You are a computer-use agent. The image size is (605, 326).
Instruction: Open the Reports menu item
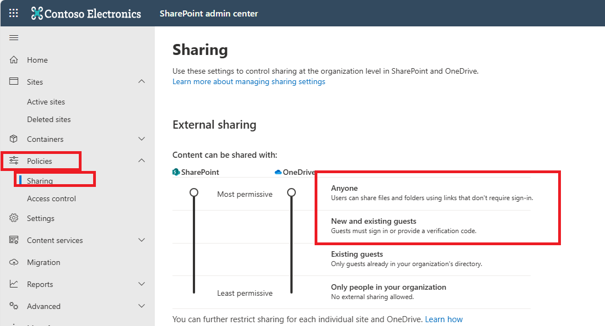click(40, 284)
